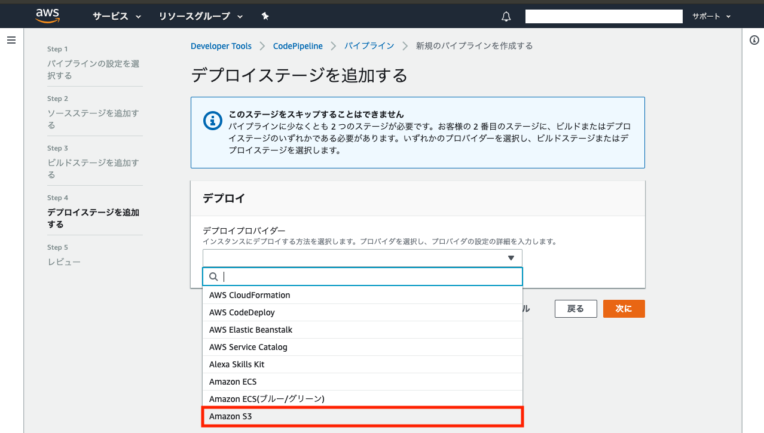764x433 pixels.
Task: Open the サポート dropdown
Action: (x=710, y=16)
